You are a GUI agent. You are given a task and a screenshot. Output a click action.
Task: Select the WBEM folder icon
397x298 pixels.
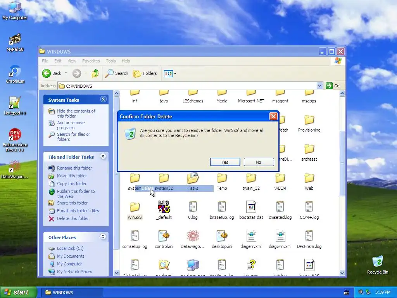(x=280, y=178)
